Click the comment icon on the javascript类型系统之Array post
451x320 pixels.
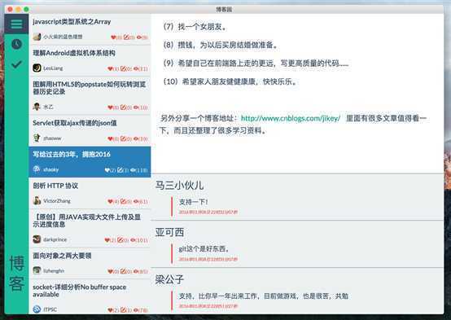[126, 37]
